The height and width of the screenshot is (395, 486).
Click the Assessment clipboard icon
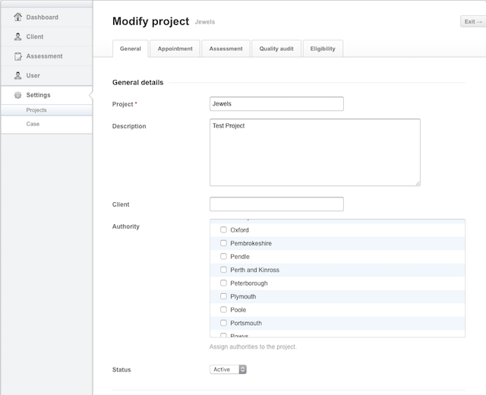tap(18, 56)
